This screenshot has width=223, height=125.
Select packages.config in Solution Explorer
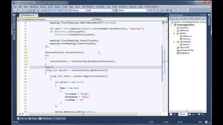186,50
